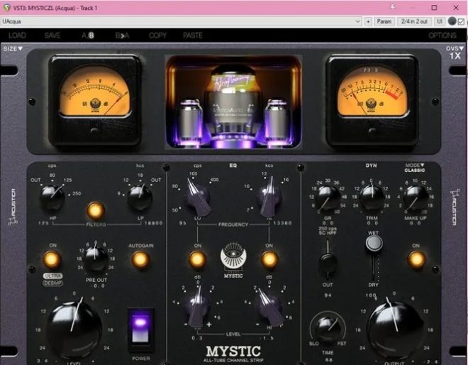Click the EQ LO level knob

pyautogui.click(x=197, y=308)
